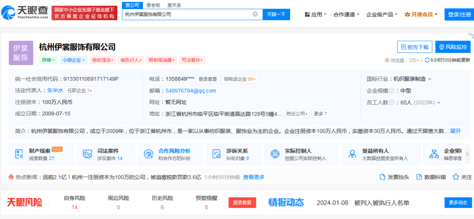Switch to the 查关系 search tab
The width and height of the screenshot is (474, 219).
pos(174,5)
